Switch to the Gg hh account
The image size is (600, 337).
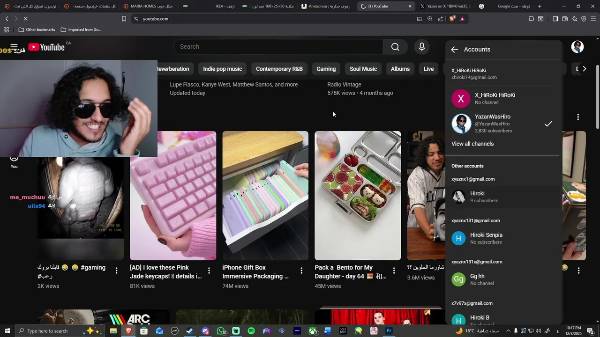pos(502,279)
